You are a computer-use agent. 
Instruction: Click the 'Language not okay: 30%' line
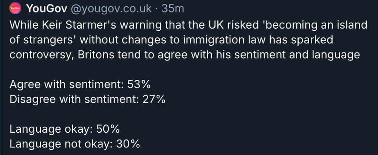pos(75,144)
